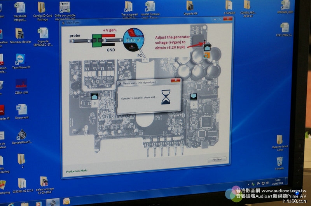
Task: Close the Please wait dialog
Action: 176,80
